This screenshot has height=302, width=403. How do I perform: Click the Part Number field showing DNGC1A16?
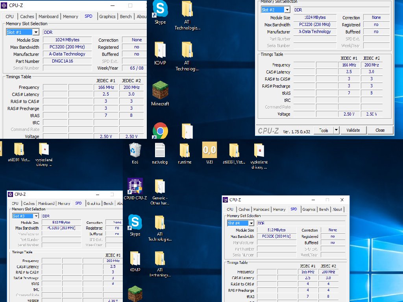[x=67, y=61]
